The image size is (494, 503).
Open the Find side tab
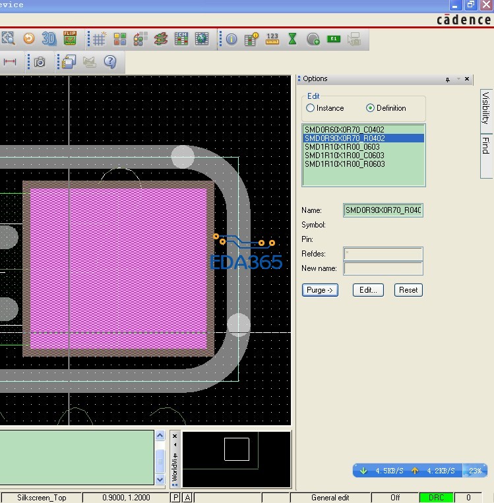pyautogui.click(x=485, y=145)
